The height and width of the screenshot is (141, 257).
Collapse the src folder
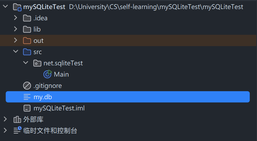15,52
